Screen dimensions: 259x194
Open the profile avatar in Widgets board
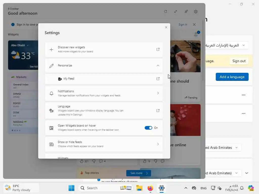coord(197,34)
